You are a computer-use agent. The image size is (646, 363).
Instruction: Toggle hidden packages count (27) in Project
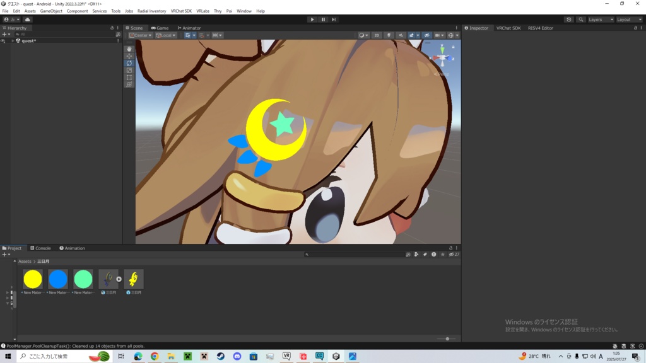pos(454,255)
